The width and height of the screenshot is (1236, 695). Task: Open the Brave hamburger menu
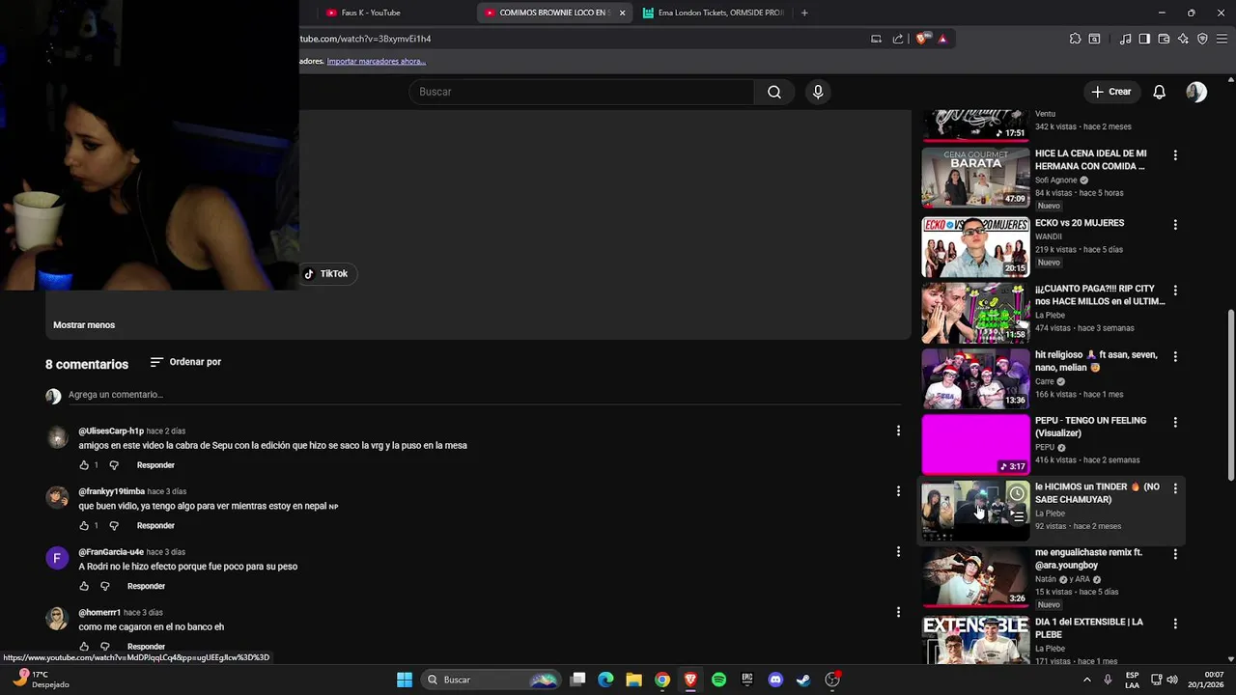[x=1222, y=39]
